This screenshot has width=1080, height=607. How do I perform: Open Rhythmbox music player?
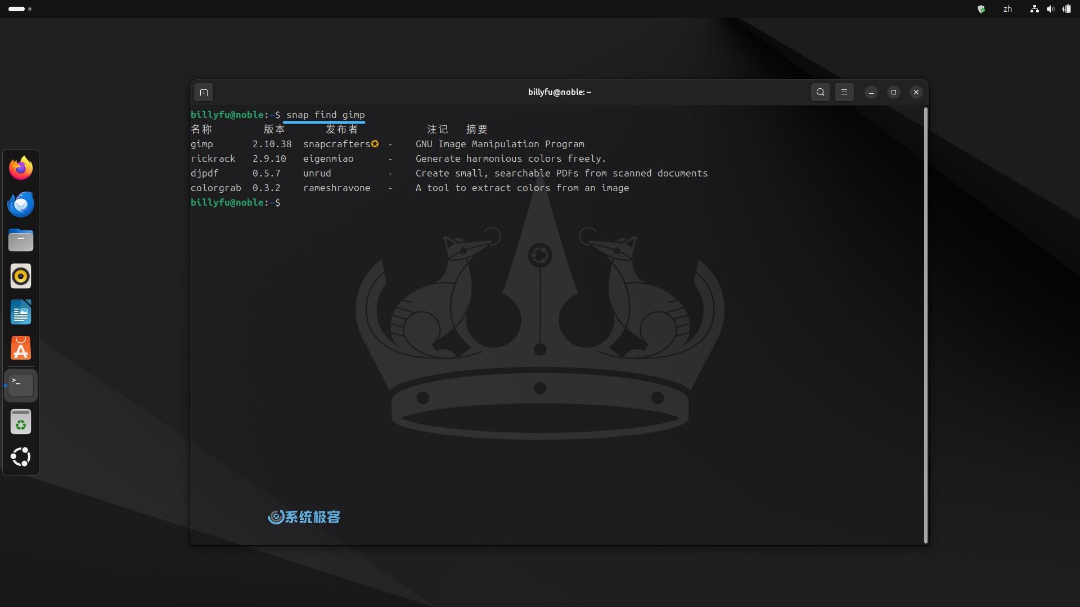21,277
